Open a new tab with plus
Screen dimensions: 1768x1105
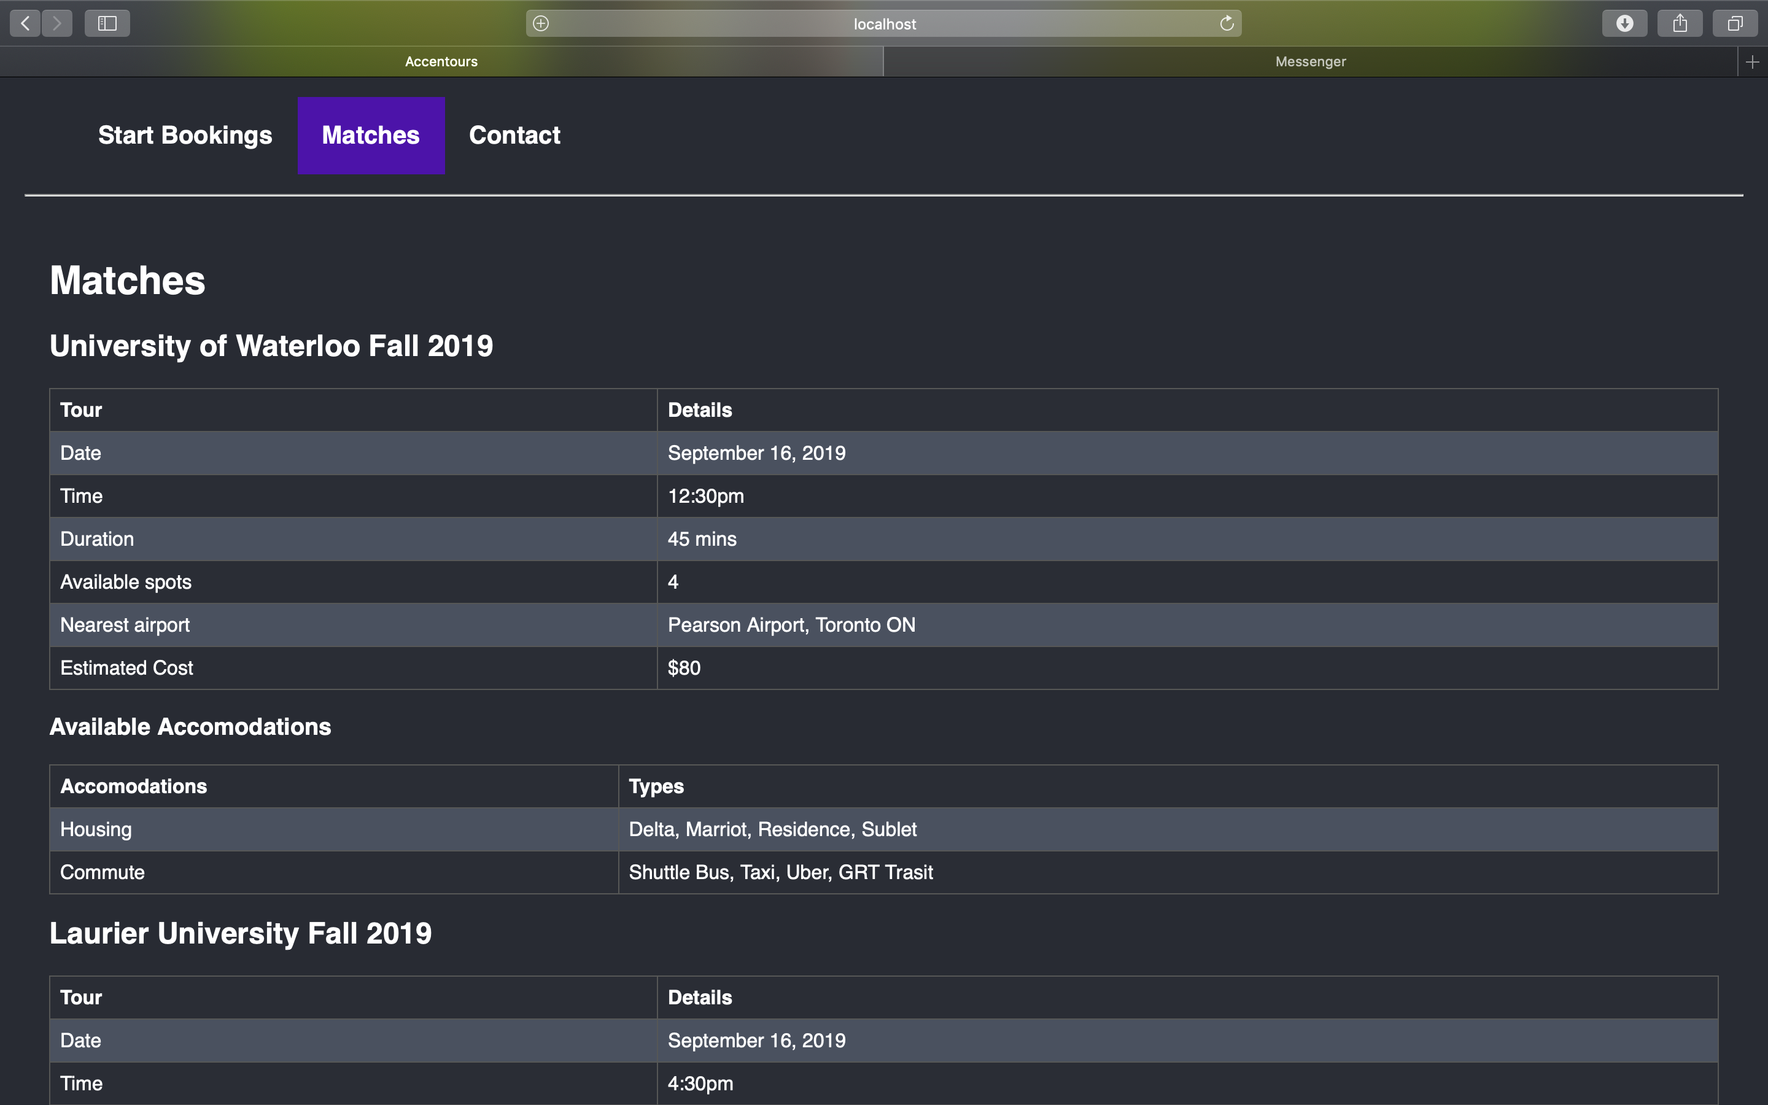pos(1752,62)
